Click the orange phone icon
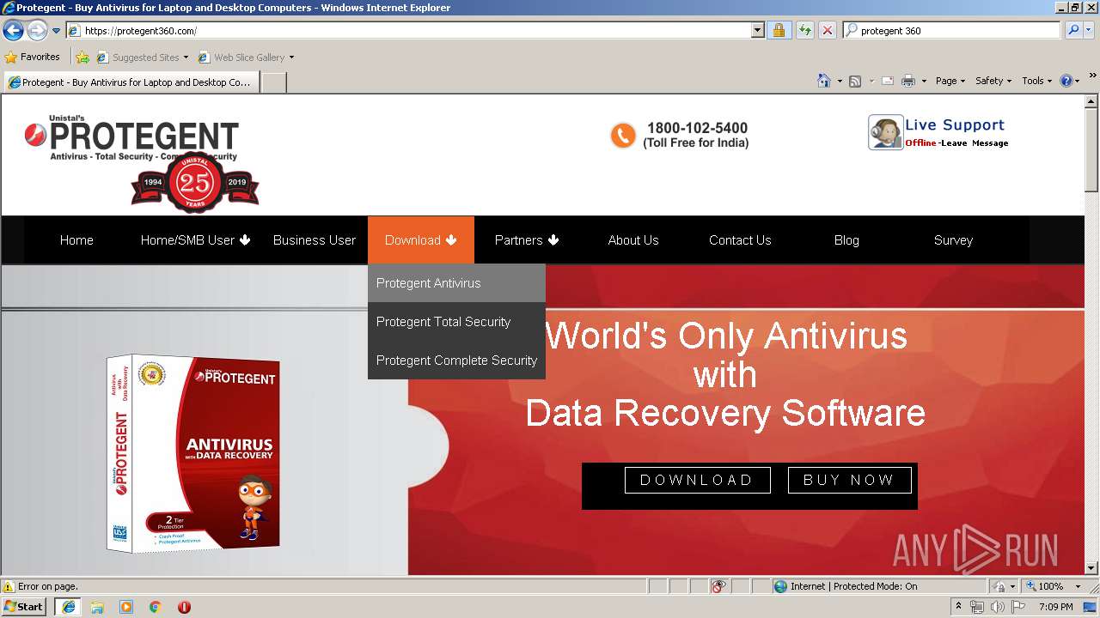The image size is (1100, 618). pos(623,135)
